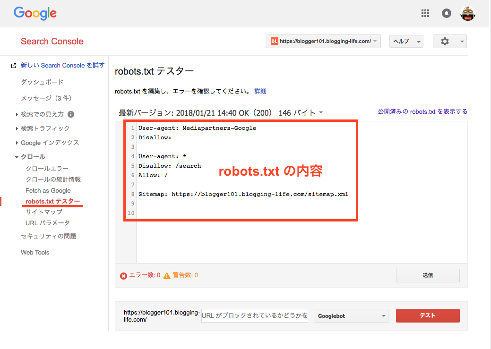The image size is (491, 349).
Task: Open クロールの統計情報 page
Action: pyautogui.click(x=53, y=179)
